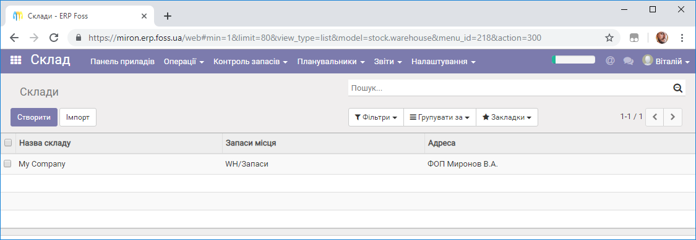
Task: Open the apps grid menu icon
Action: [x=15, y=61]
